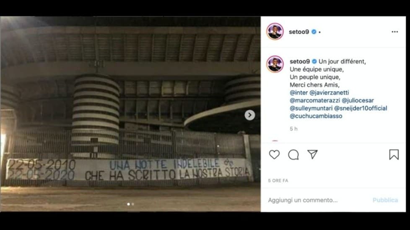Like the post with the heart icon
Viewport: 410px width, 230px height.
pyautogui.click(x=274, y=155)
